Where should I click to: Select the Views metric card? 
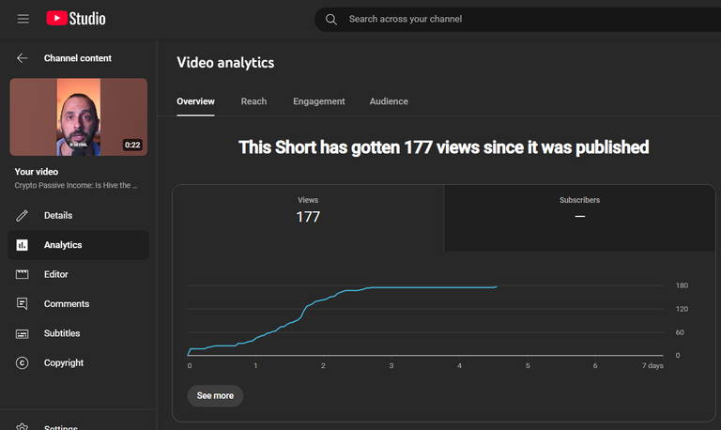308,218
